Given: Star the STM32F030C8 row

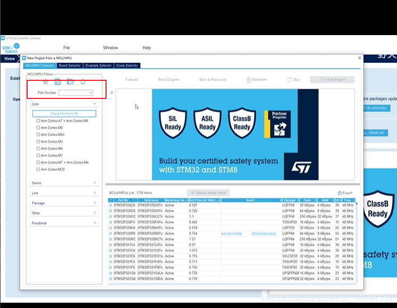Looking at the screenshot, I should pos(110,211).
